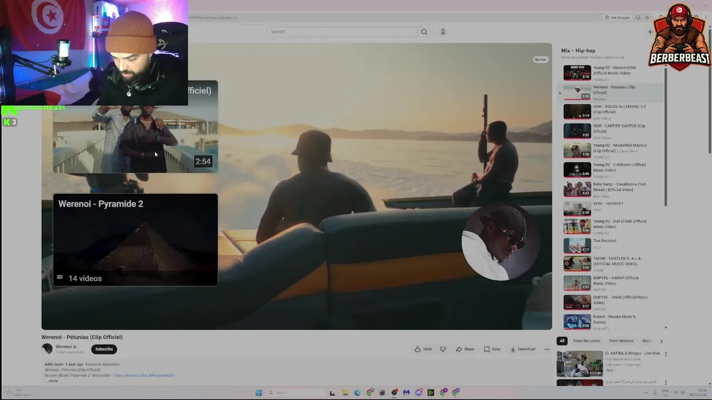This screenshot has width=712, height=400.
Task: Play VEN1 - HAKAYET from mix
Action: tap(612, 208)
